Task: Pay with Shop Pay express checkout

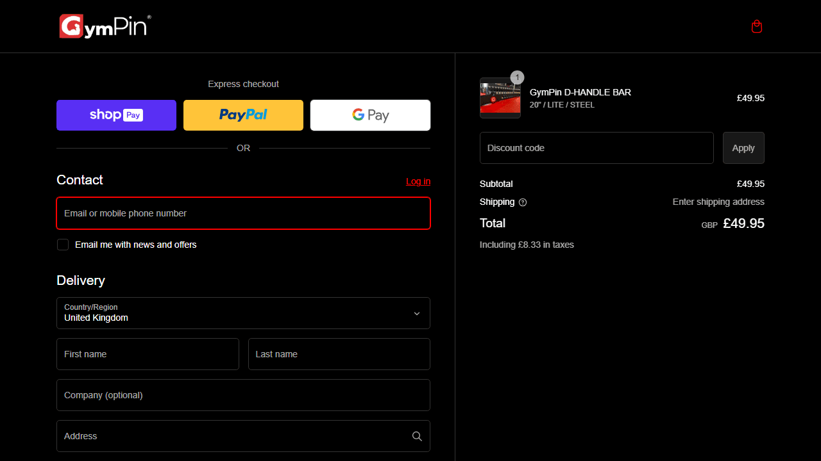Action: pos(116,115)
